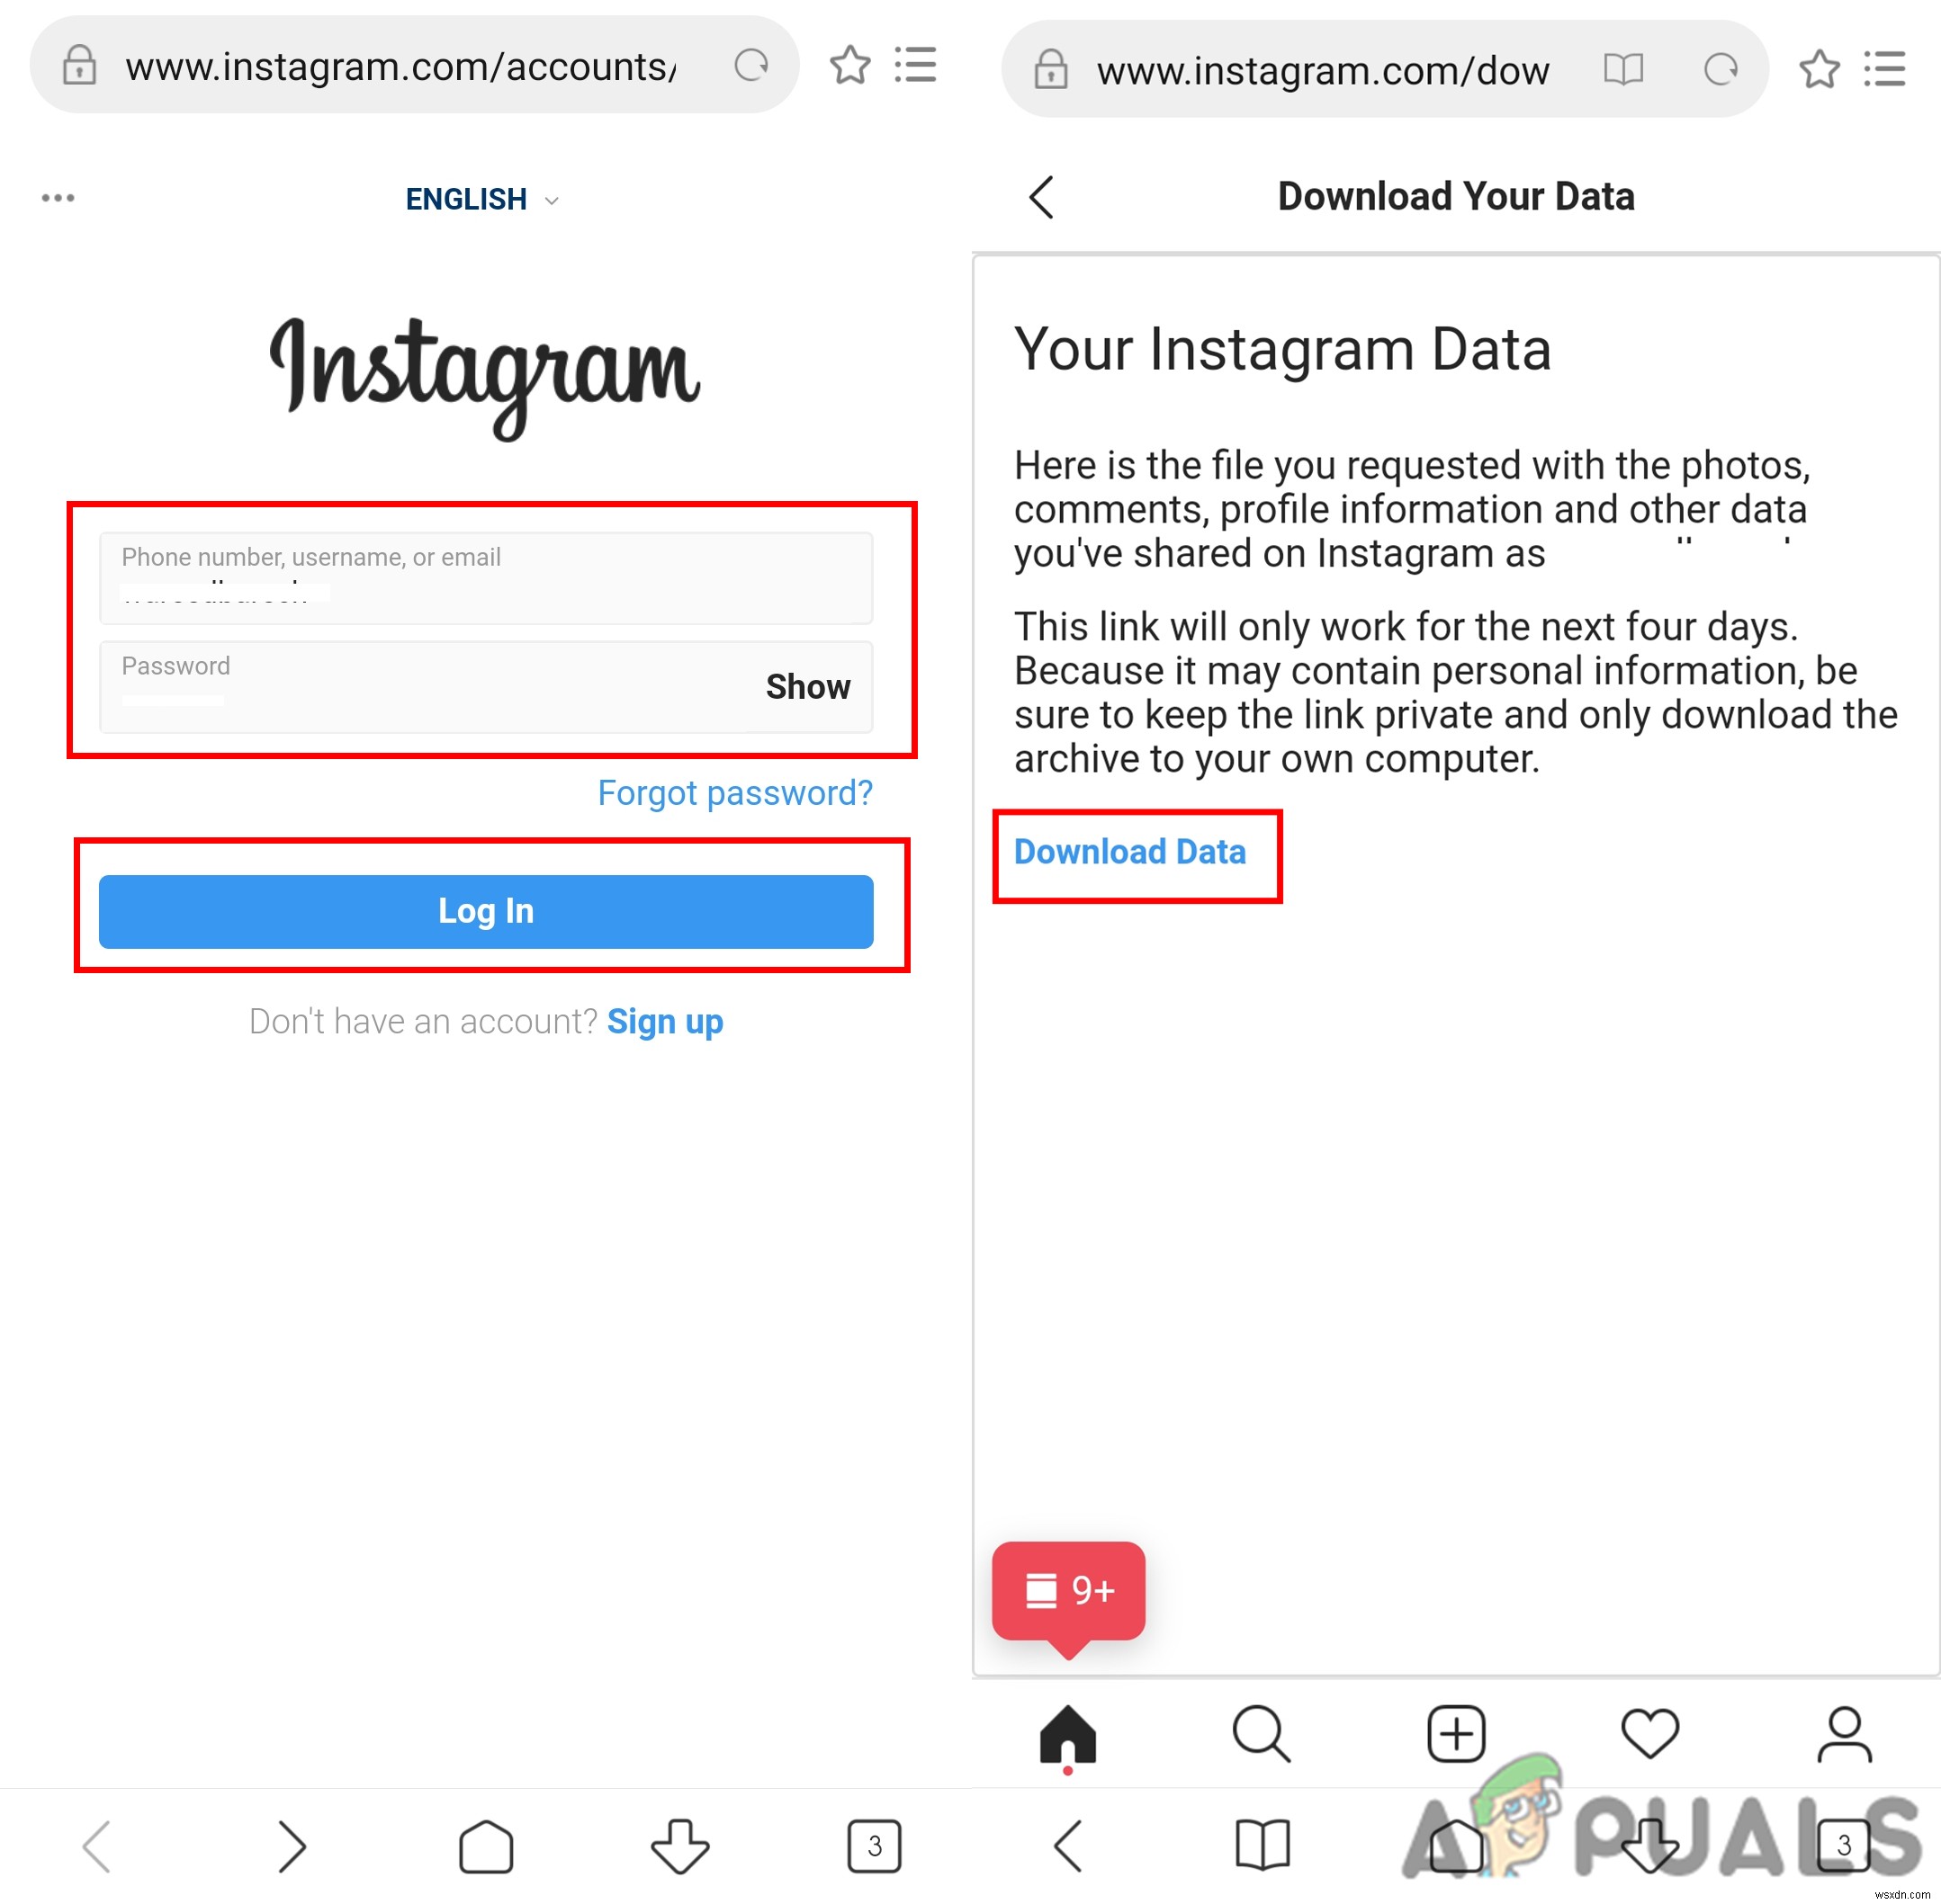The height and width of the screenshot is (1904, 1941).
Task: Click the Download Data link
Action: click(x=1130, y=853)
